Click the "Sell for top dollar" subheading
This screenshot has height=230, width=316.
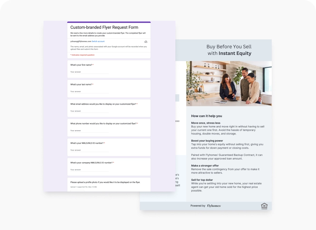click(202, 180)
